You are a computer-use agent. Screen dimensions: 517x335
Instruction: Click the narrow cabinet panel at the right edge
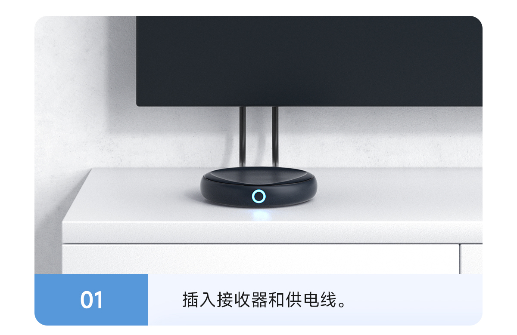[x=471, y=259]
